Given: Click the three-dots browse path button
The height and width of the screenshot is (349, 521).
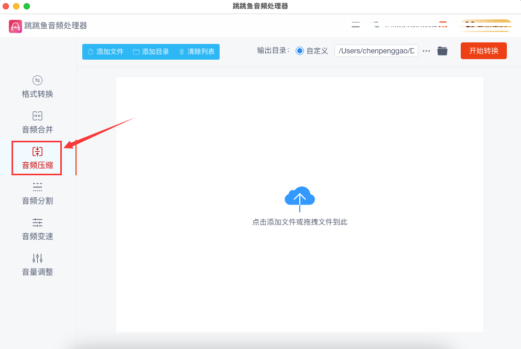Looking at the screenshot, I should pyautogui.click(x=426, y=51).
